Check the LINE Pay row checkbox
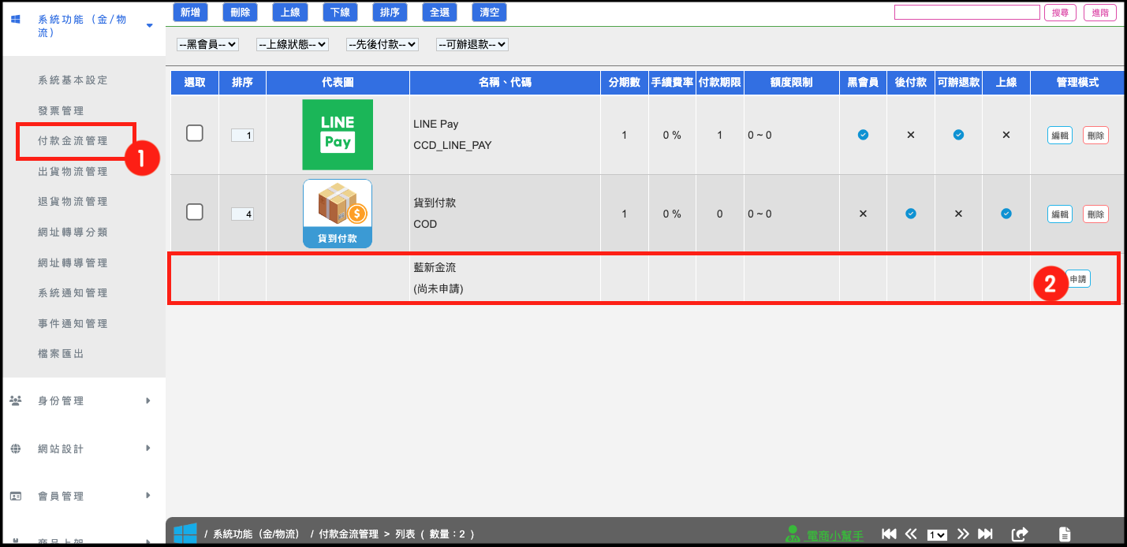 195,134
